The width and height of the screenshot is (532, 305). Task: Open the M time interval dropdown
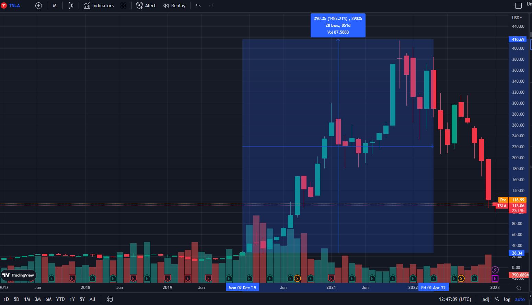click(x=55, y=5)
